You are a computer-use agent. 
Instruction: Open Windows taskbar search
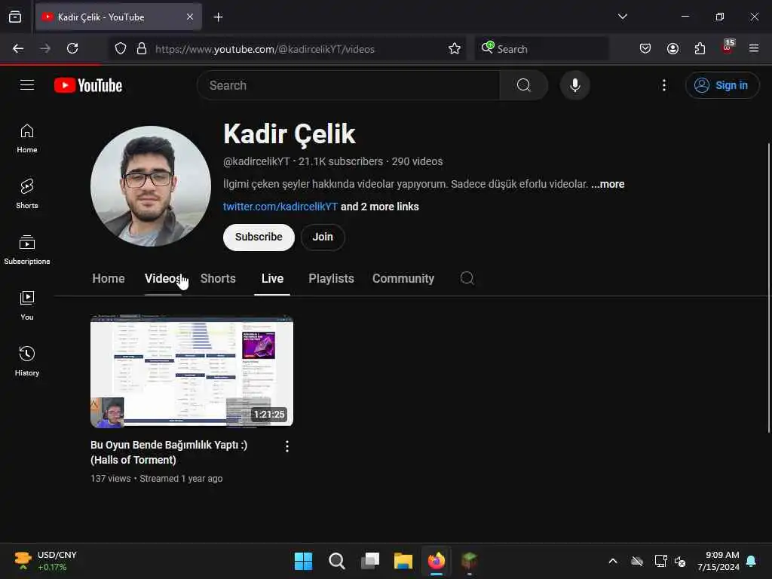coord(337,561)
